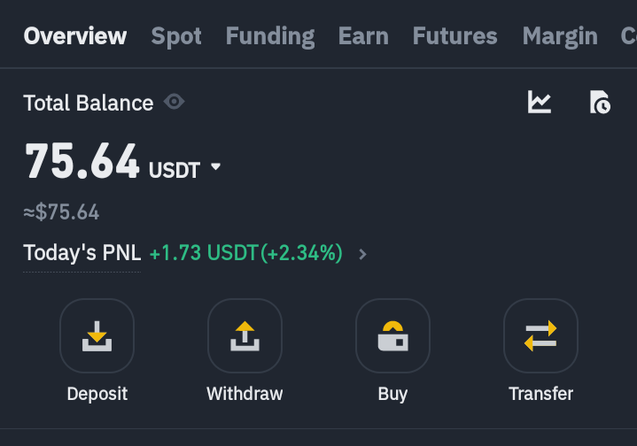The width and height of the screenshot is (637, 446).
Task: Switch to the Funding tab
Action: point(270,36)
